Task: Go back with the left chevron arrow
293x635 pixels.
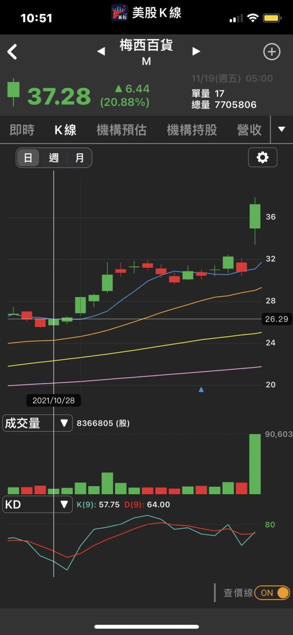Action: point(12,52)
